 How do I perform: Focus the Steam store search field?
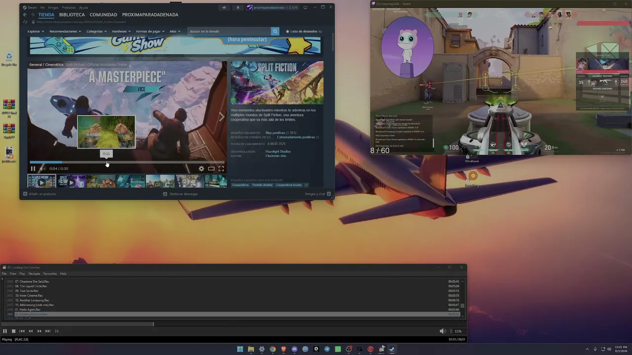[230, 32]
